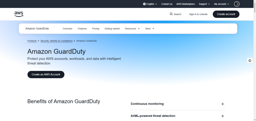Click the Products breadcrumb link
The image size is (256, 121).
(32, 41)
